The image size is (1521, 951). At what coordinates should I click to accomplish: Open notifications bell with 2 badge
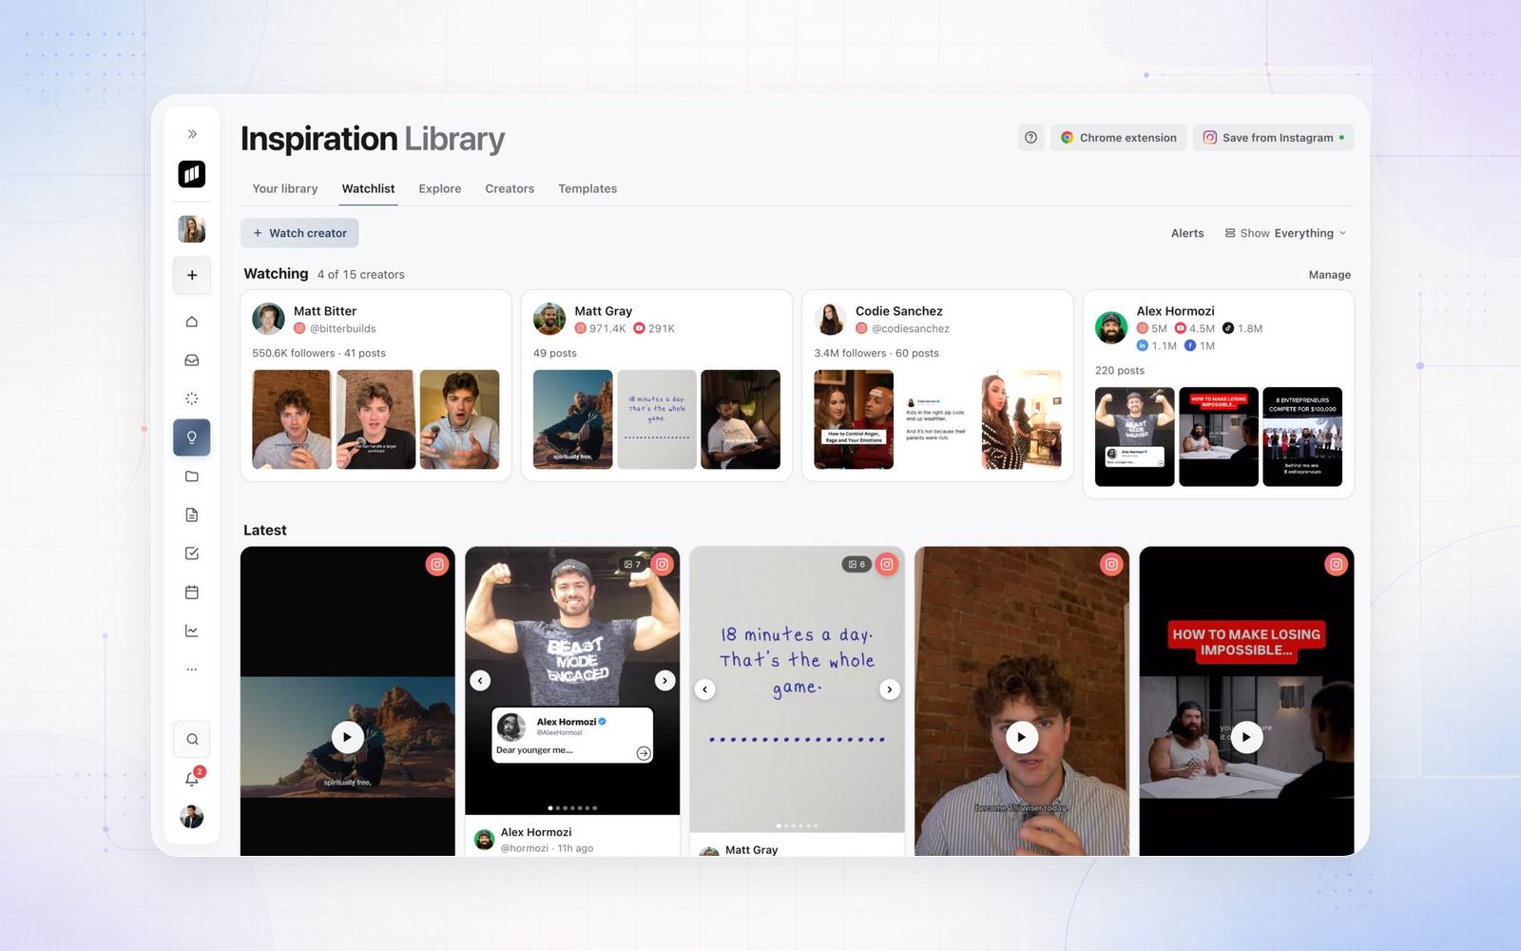click(192, 778)
